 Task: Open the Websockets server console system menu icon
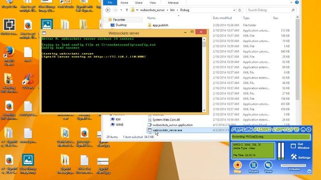point(44,33)
